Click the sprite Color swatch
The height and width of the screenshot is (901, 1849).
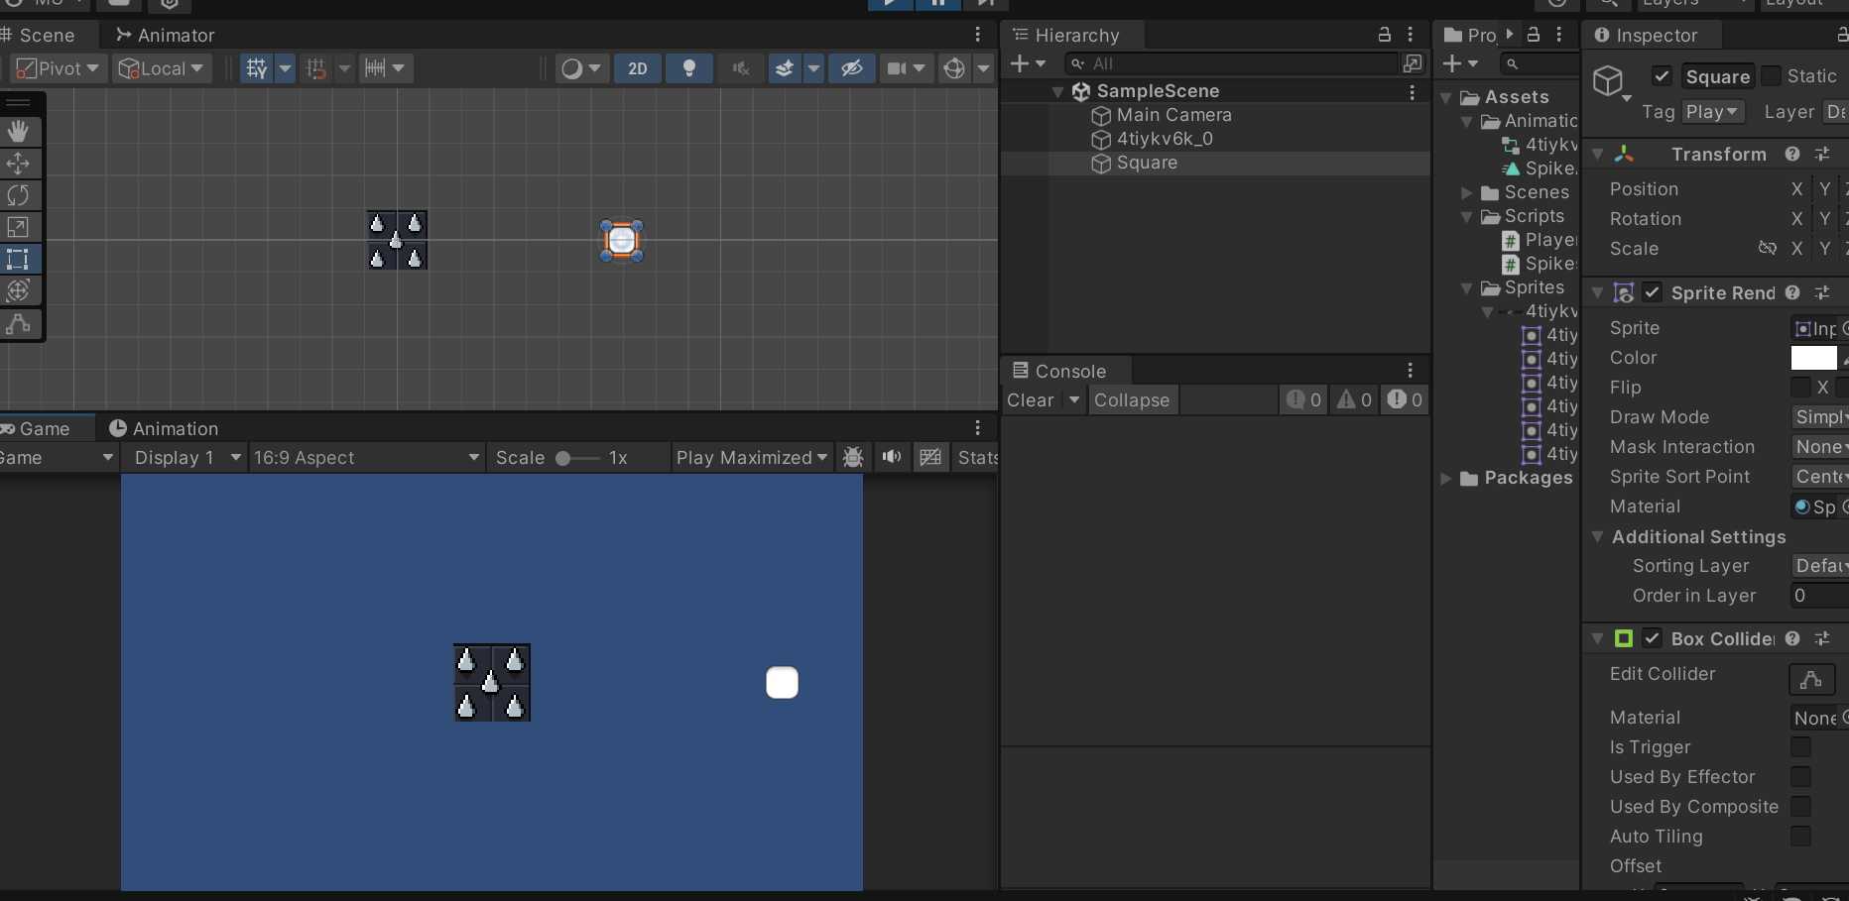[1814, 358]
